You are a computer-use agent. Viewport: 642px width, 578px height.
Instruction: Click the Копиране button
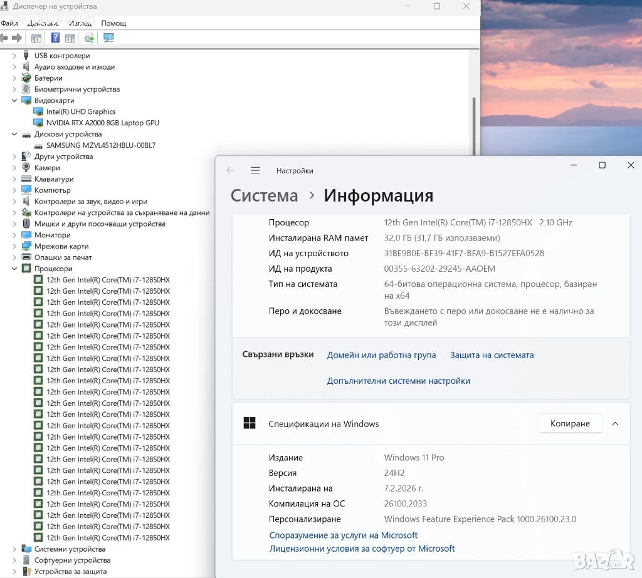pyautogui.click(x=570, y=424)
